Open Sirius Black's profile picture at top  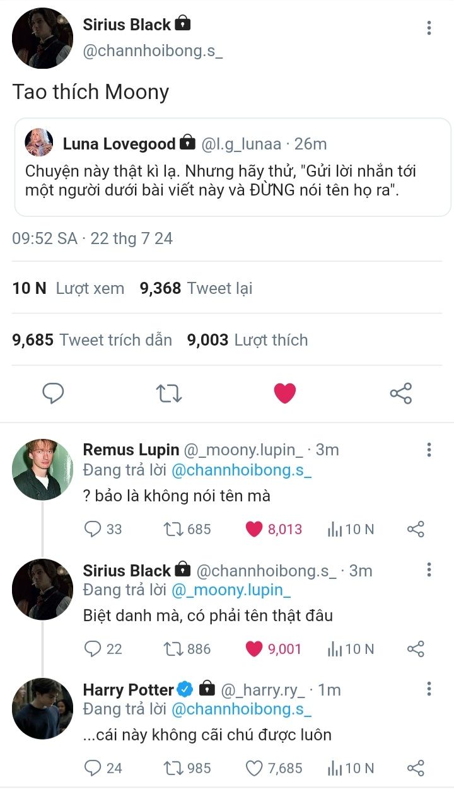tap(42, 38)
